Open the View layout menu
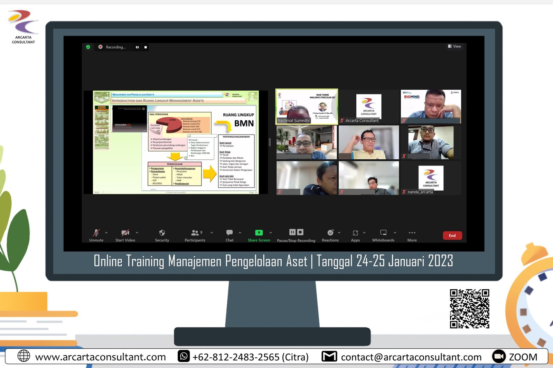Viewport: 553px width, 368px height. (454, 46)
